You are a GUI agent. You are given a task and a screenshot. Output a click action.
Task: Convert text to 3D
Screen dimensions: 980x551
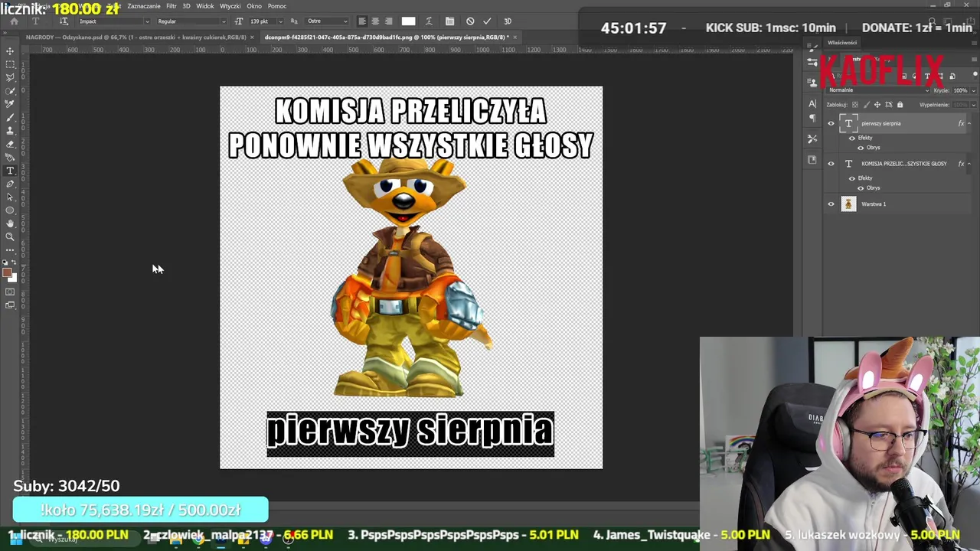tap(508, 21)
